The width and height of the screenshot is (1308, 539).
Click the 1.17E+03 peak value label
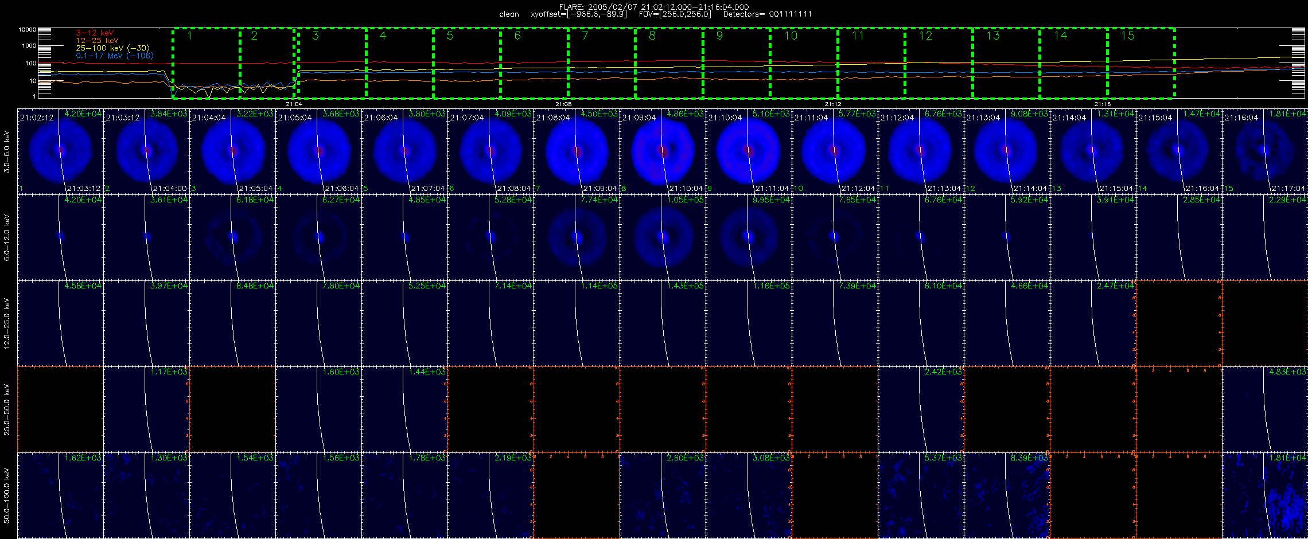click(x=169, y=372)
